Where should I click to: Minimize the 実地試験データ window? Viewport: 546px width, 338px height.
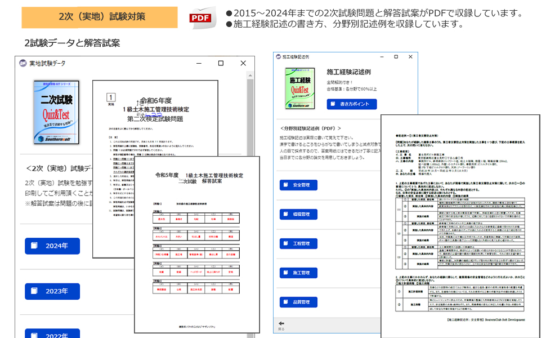point(199,63)
